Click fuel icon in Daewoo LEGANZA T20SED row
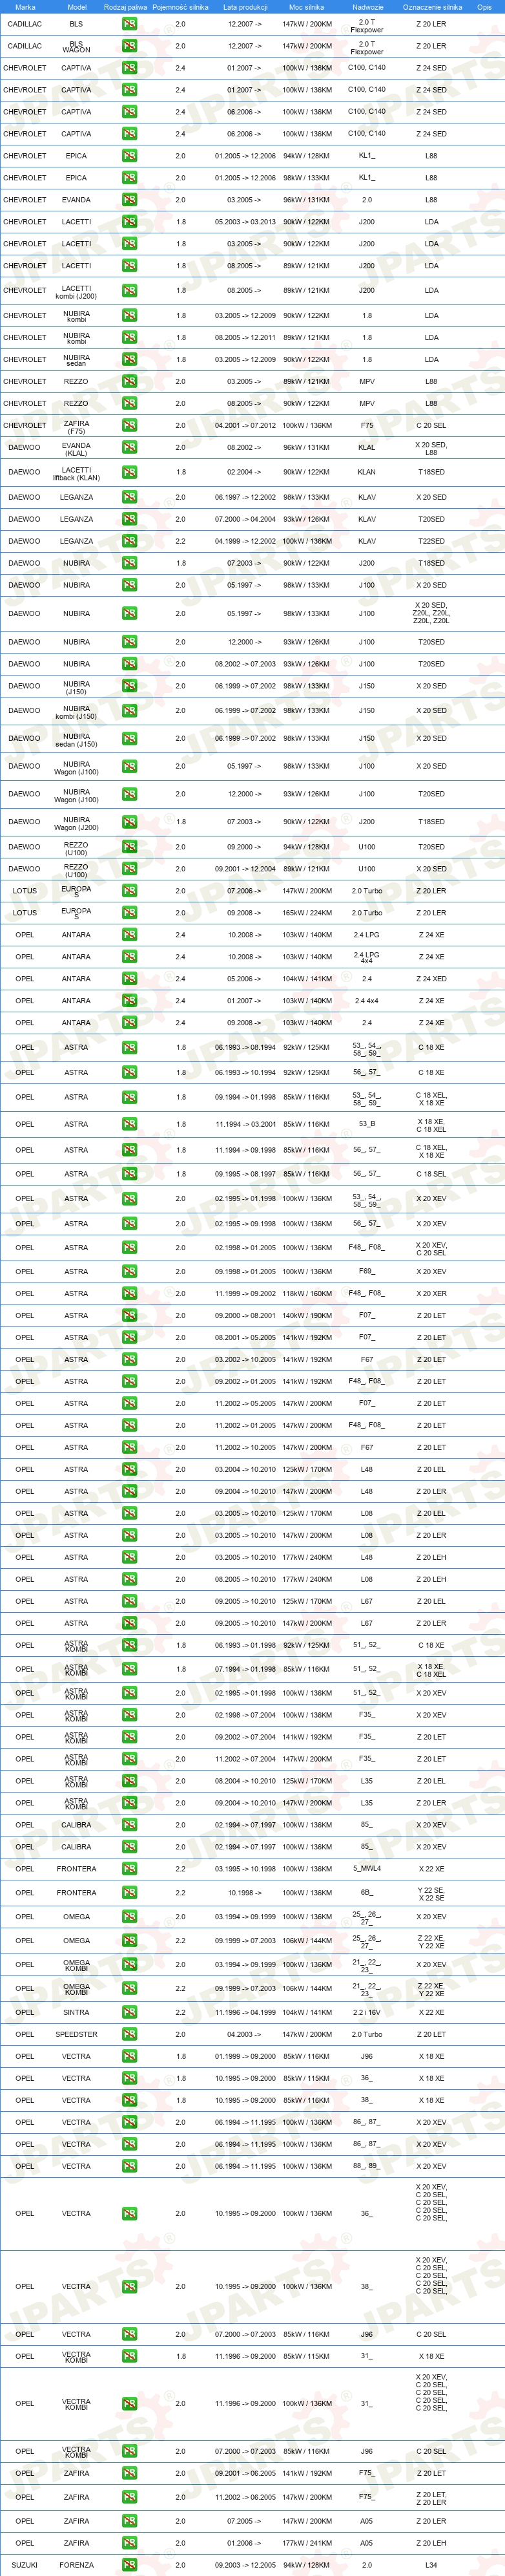 pyautogui.click(x=130, y=519)
